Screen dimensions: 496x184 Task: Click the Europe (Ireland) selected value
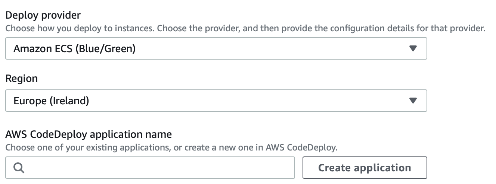[x=51, y=101]
